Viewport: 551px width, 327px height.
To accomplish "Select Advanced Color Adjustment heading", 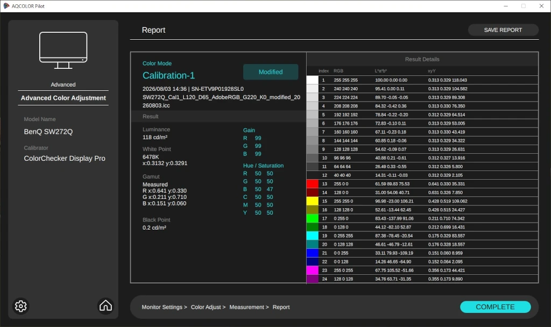I will click(x=63, y=98).
